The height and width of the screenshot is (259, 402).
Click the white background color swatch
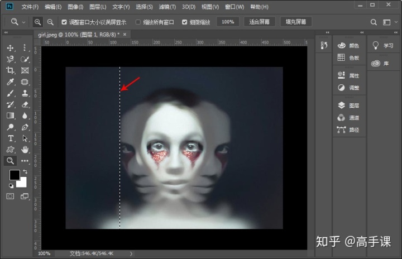(x=23, y=184)
